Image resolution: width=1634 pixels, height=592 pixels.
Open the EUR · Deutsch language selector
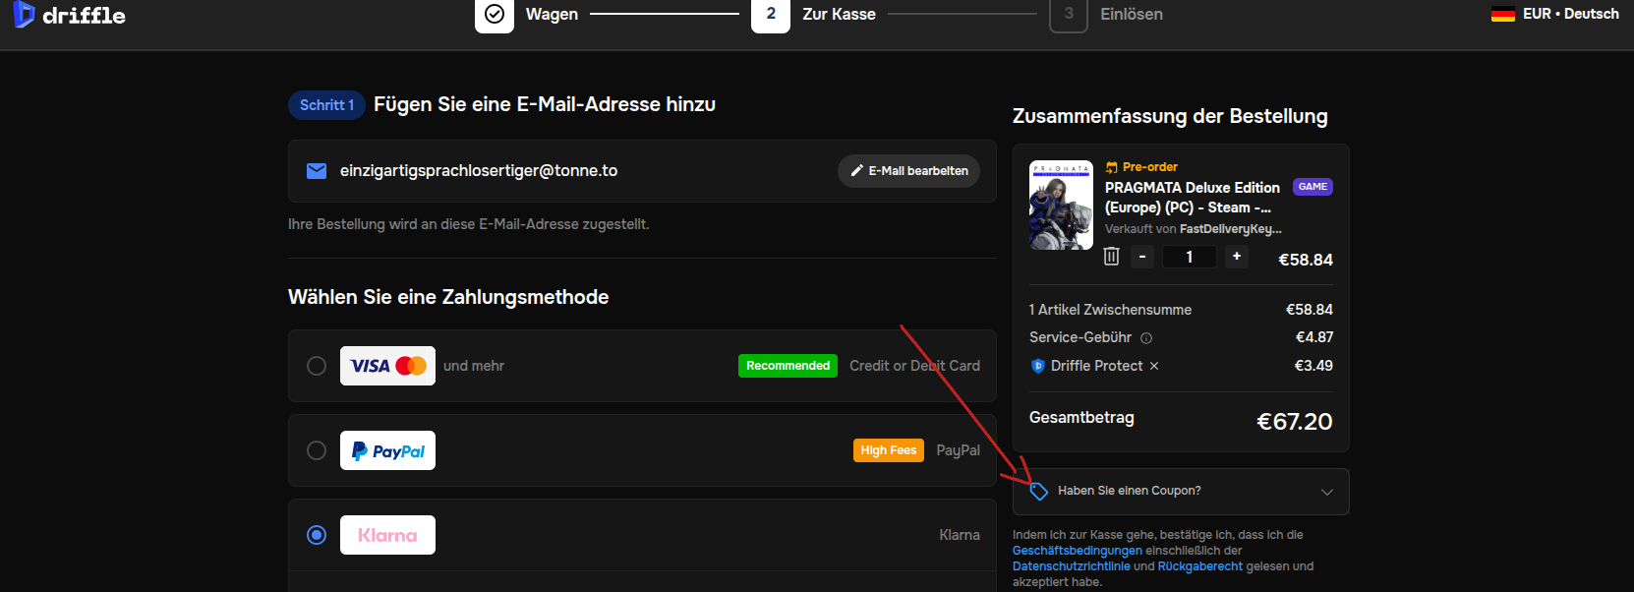coord(1570,14)
